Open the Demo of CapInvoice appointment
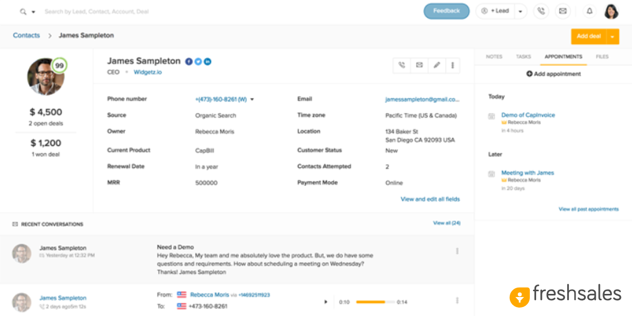The width and height of the screenshot is (632, 316). click(x=528, y=115)
